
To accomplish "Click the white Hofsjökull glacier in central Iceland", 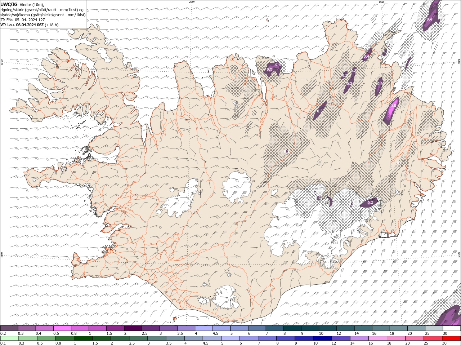I will tap(237, 187).
